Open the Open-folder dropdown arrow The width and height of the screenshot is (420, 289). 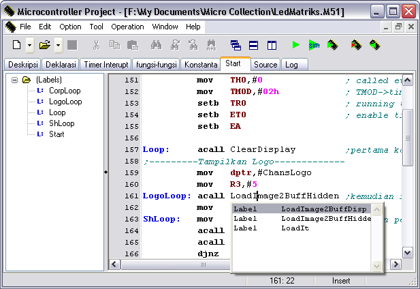(58, 45)
